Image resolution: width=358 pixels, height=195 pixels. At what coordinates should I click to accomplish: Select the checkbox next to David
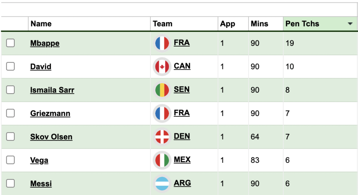coord(10,66)
